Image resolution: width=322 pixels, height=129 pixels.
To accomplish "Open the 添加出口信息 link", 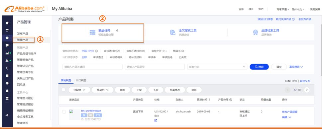I will coord(265,19).
